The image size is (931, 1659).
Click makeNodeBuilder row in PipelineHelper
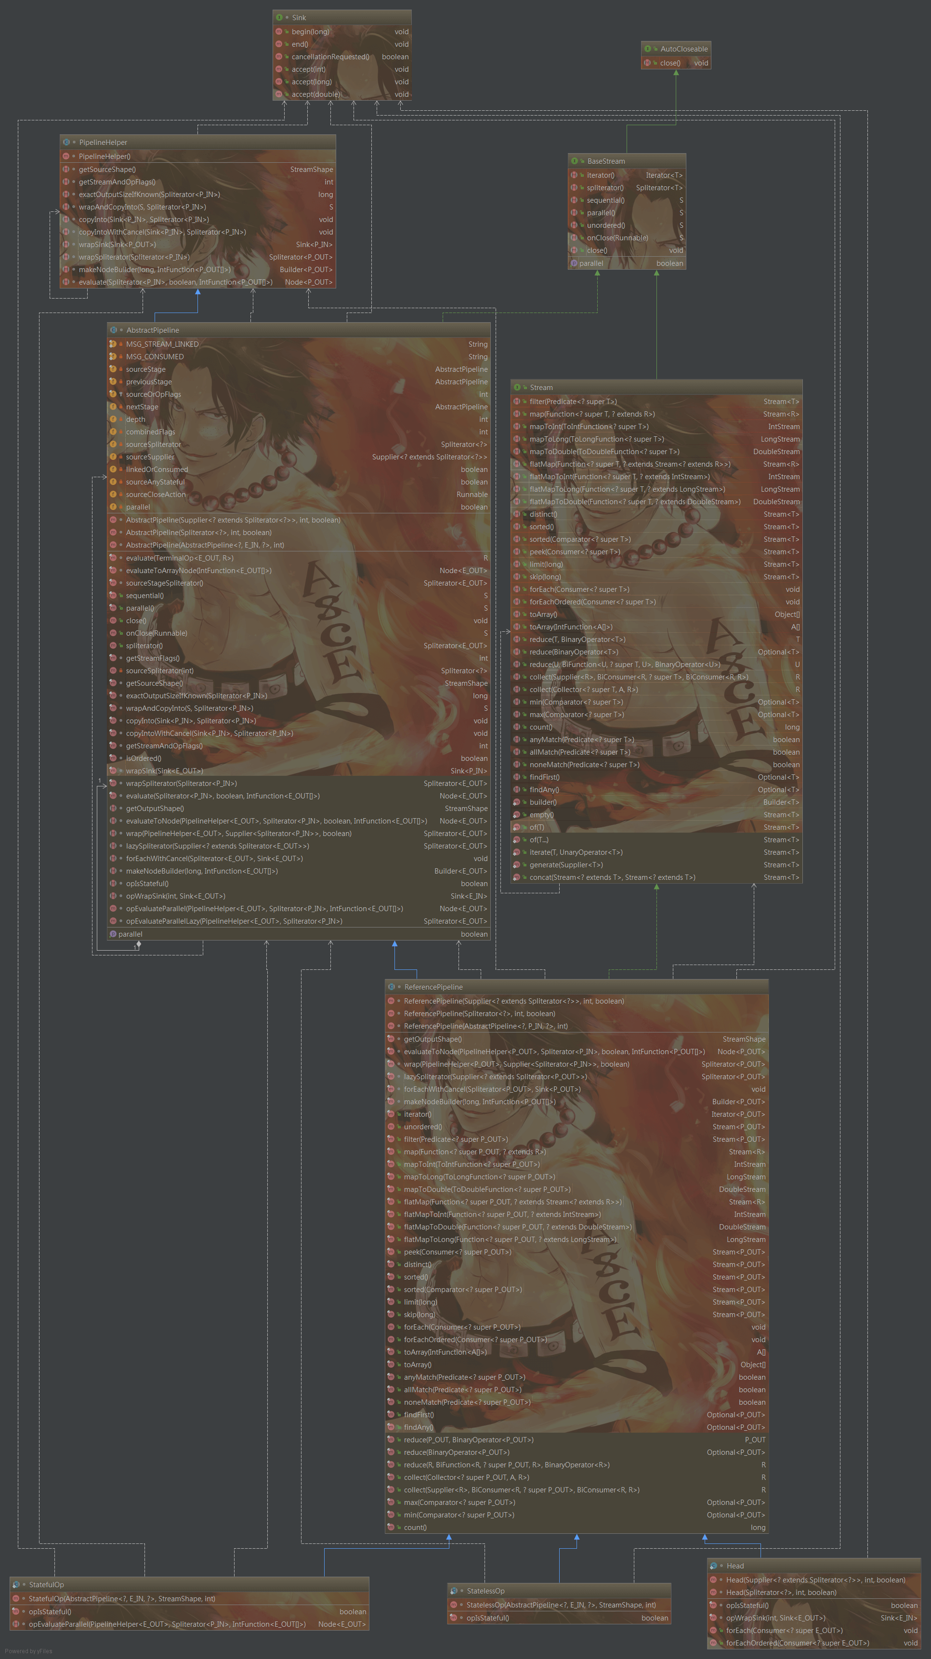pos(198,270)
